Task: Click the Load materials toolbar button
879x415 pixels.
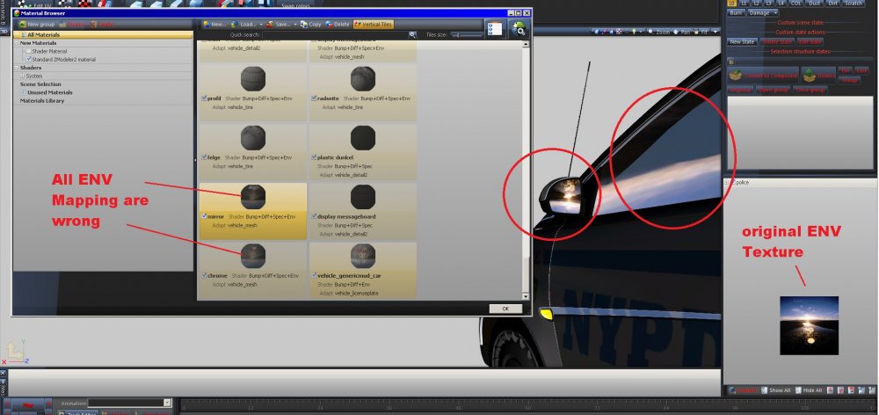Action: (x=243, y=25)
